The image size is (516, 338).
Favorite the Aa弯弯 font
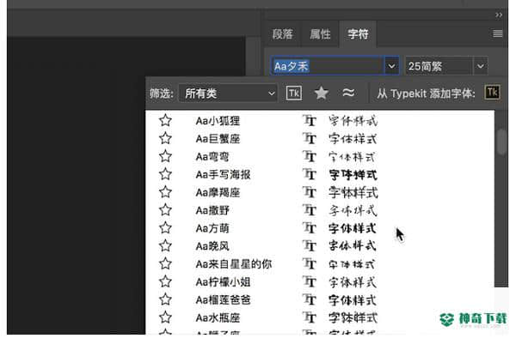165,156
